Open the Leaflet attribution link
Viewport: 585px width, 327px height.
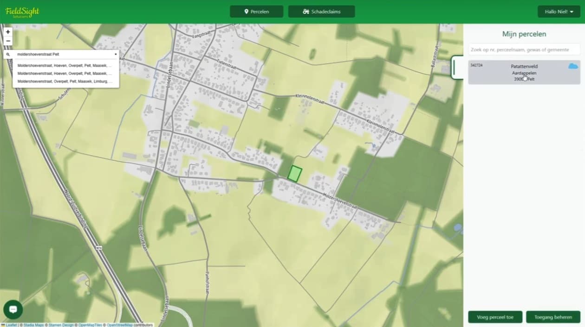coord(11,325)
